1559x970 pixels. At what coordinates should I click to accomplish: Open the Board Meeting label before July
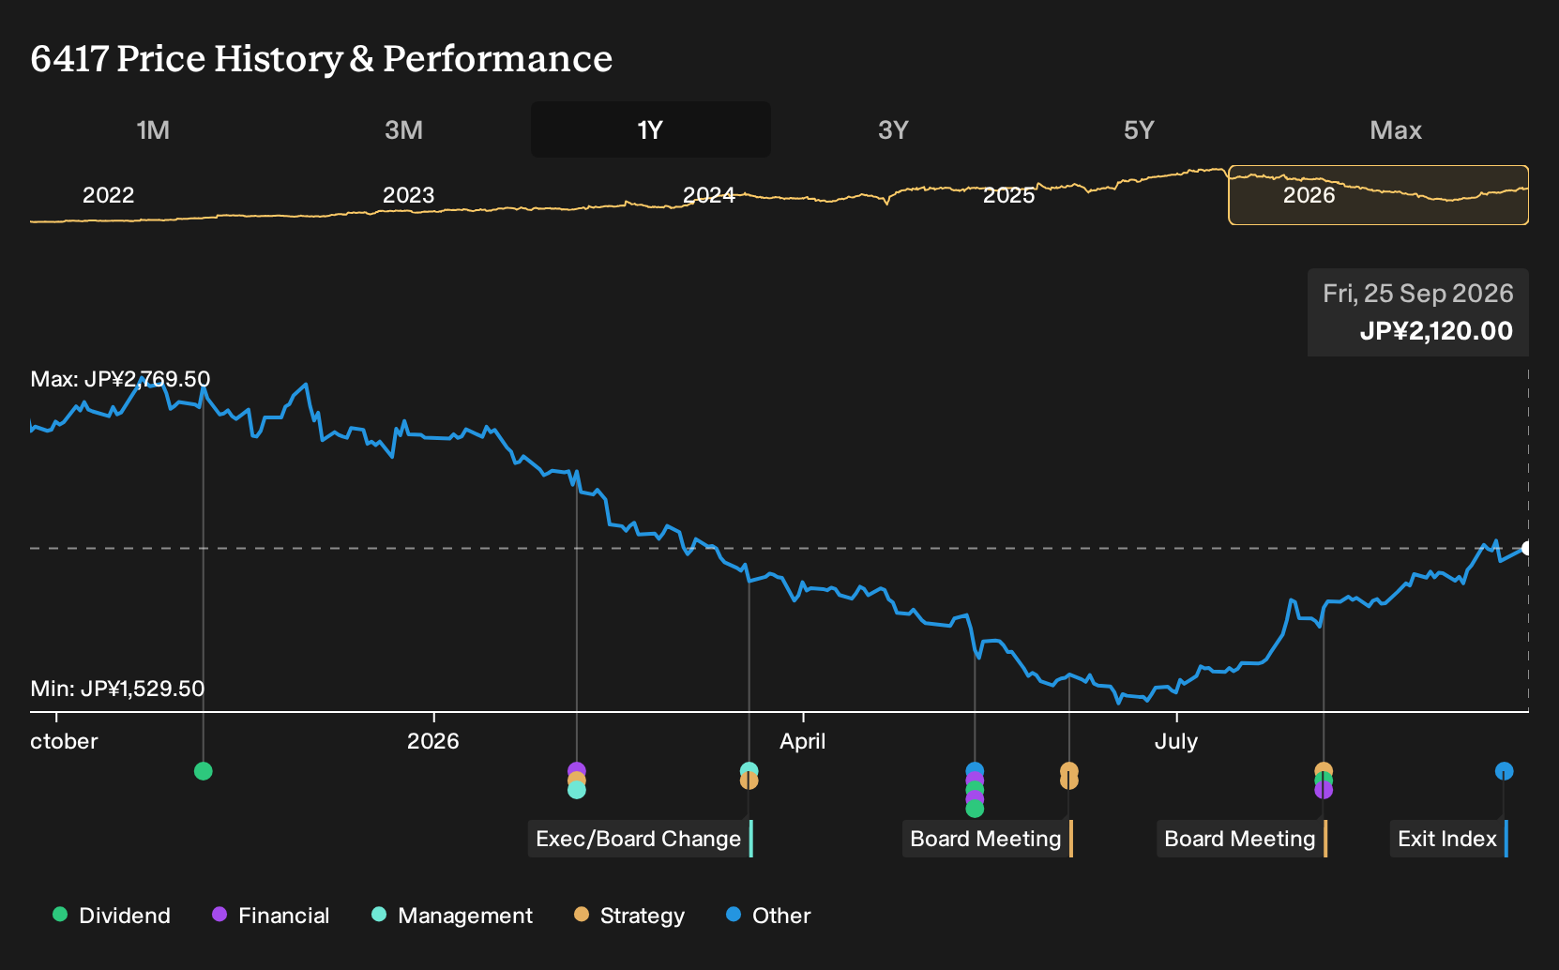[x=988, y=839]
